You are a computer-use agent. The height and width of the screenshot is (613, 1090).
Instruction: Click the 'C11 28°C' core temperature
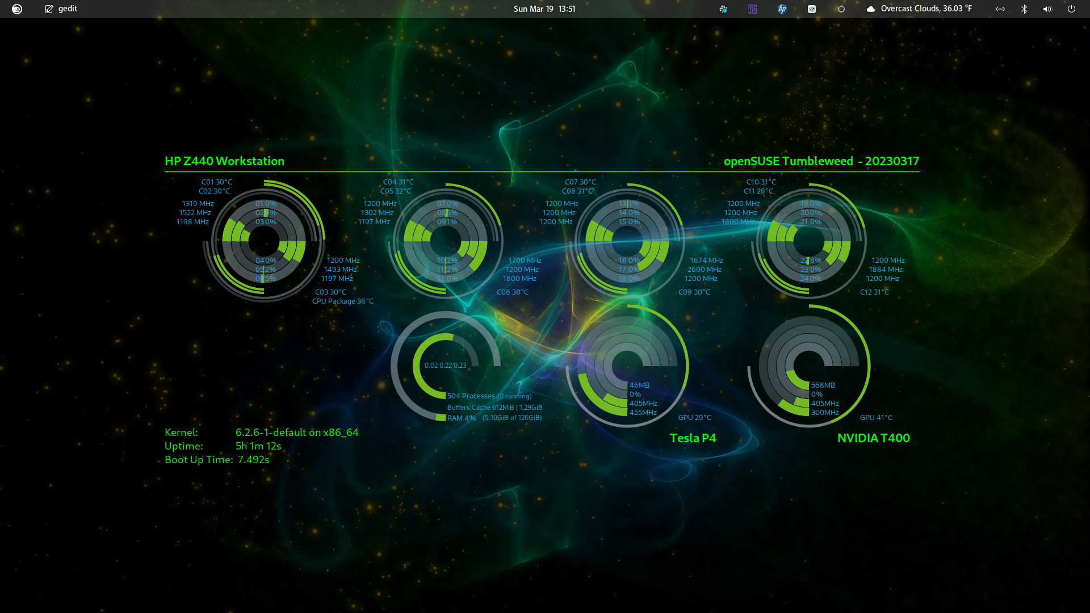[758, 191]
